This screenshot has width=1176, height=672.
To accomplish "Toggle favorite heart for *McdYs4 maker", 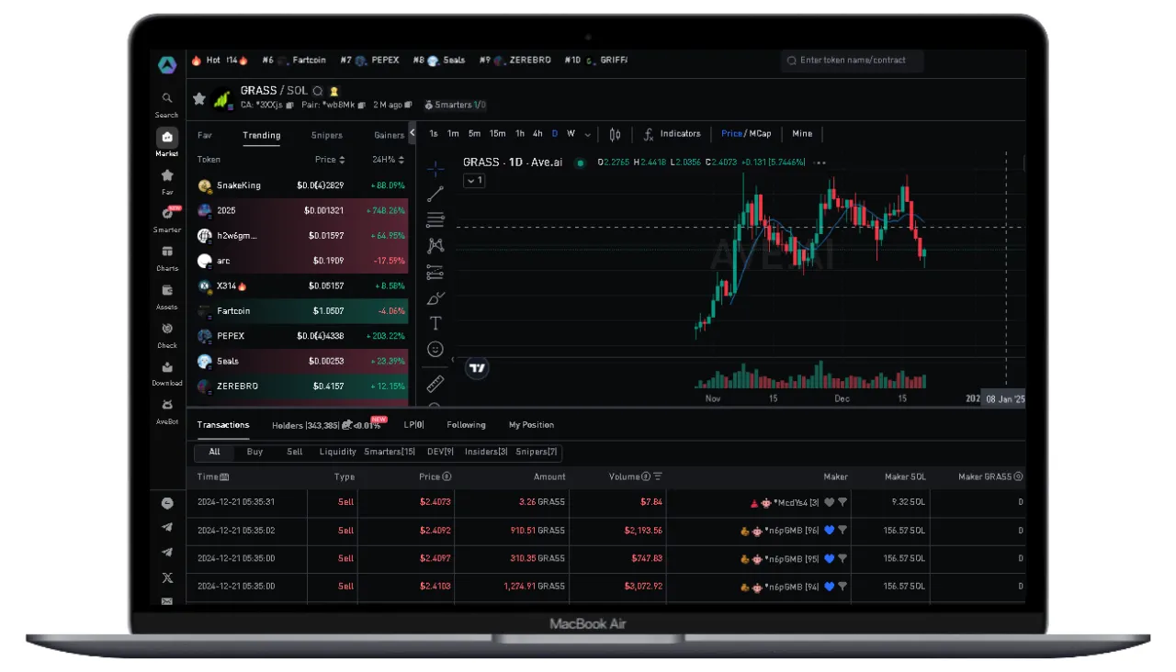I will click(x=829, y=502).
